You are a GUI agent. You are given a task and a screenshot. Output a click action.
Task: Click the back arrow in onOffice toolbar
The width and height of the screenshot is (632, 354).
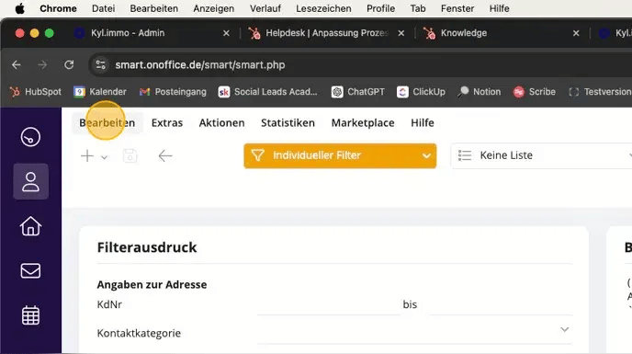(x=165, y=155)
